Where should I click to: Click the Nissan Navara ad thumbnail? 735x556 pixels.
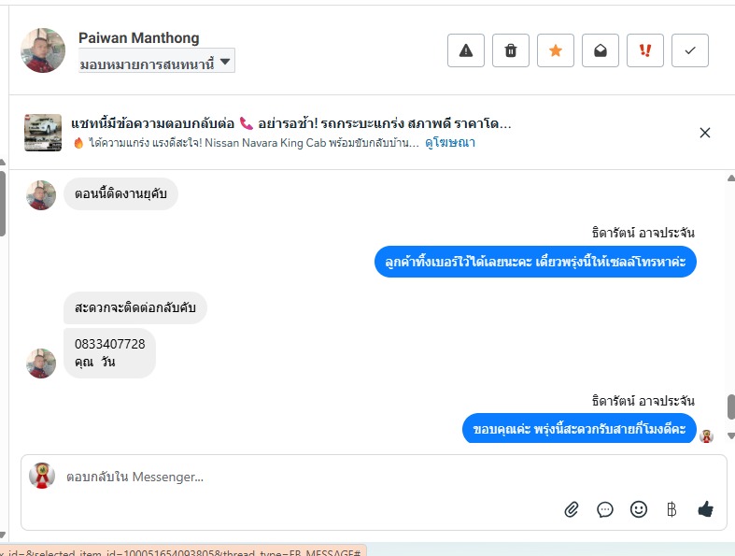[43, 133]
